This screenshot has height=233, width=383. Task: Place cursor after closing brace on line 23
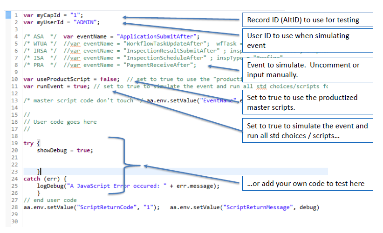tap(42, 172)
